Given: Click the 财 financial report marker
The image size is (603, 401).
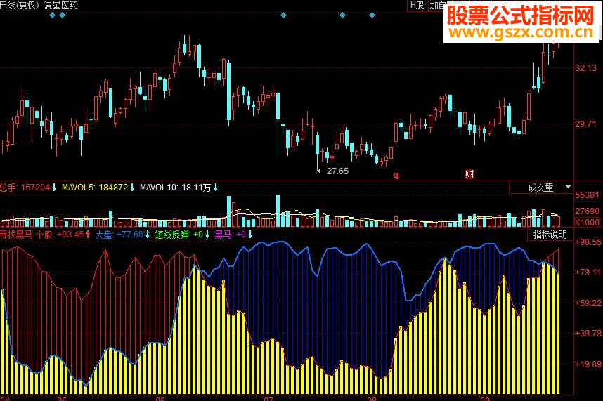Looking at the screenshot, I should (469, 174).
